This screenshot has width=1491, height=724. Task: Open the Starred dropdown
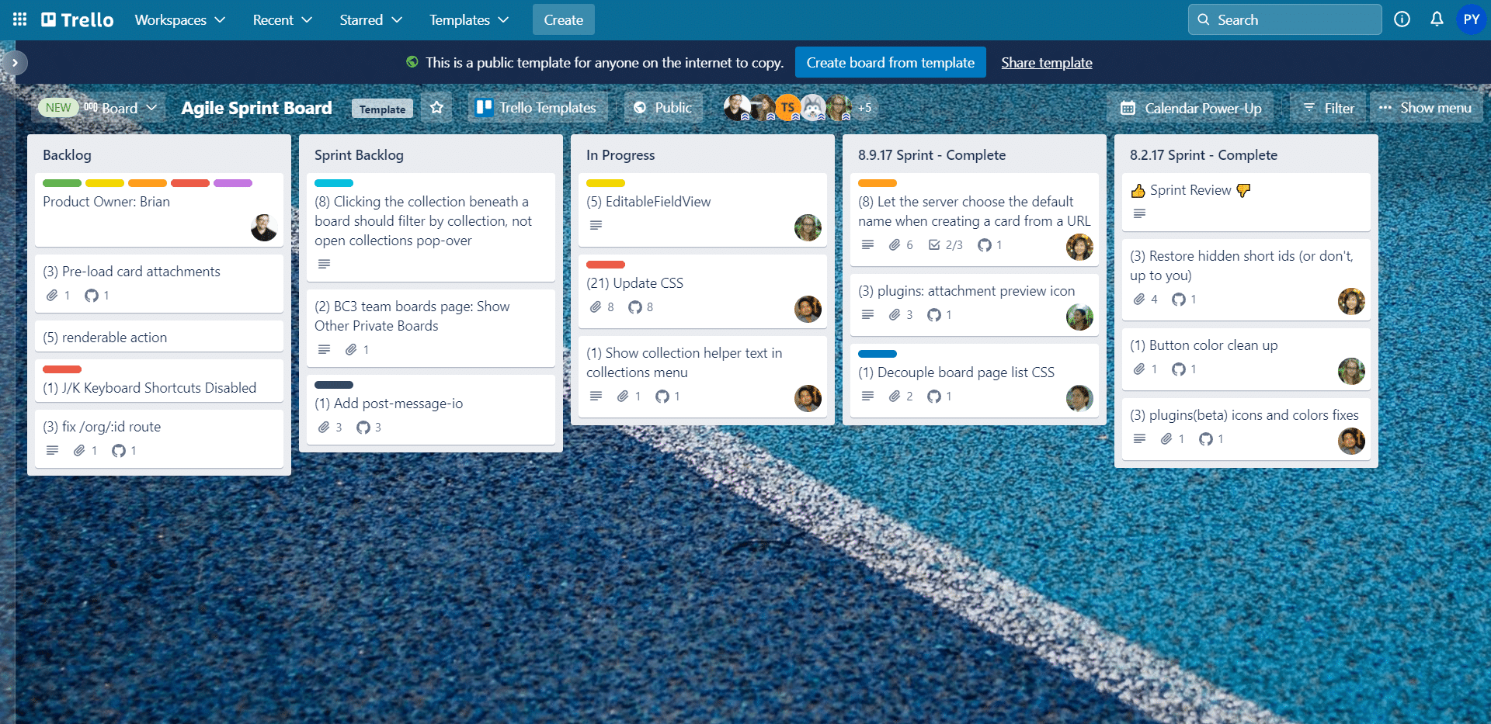370,19
